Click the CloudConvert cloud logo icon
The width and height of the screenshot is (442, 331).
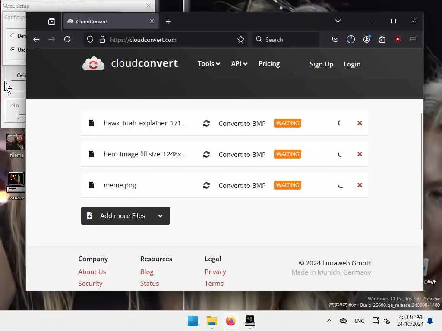click(x=93, y=64)
